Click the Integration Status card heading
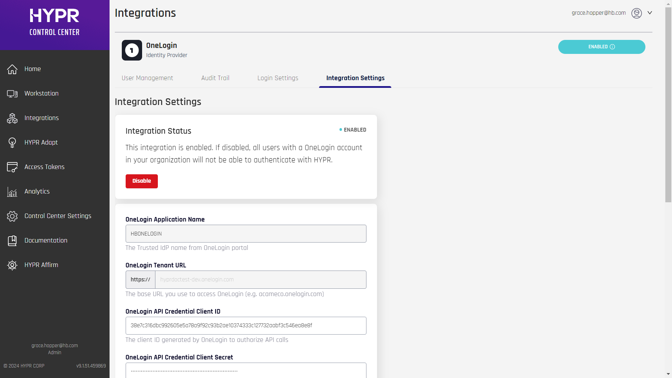The width and height of the screenshot is (672, 378). [x=158, y=131]
